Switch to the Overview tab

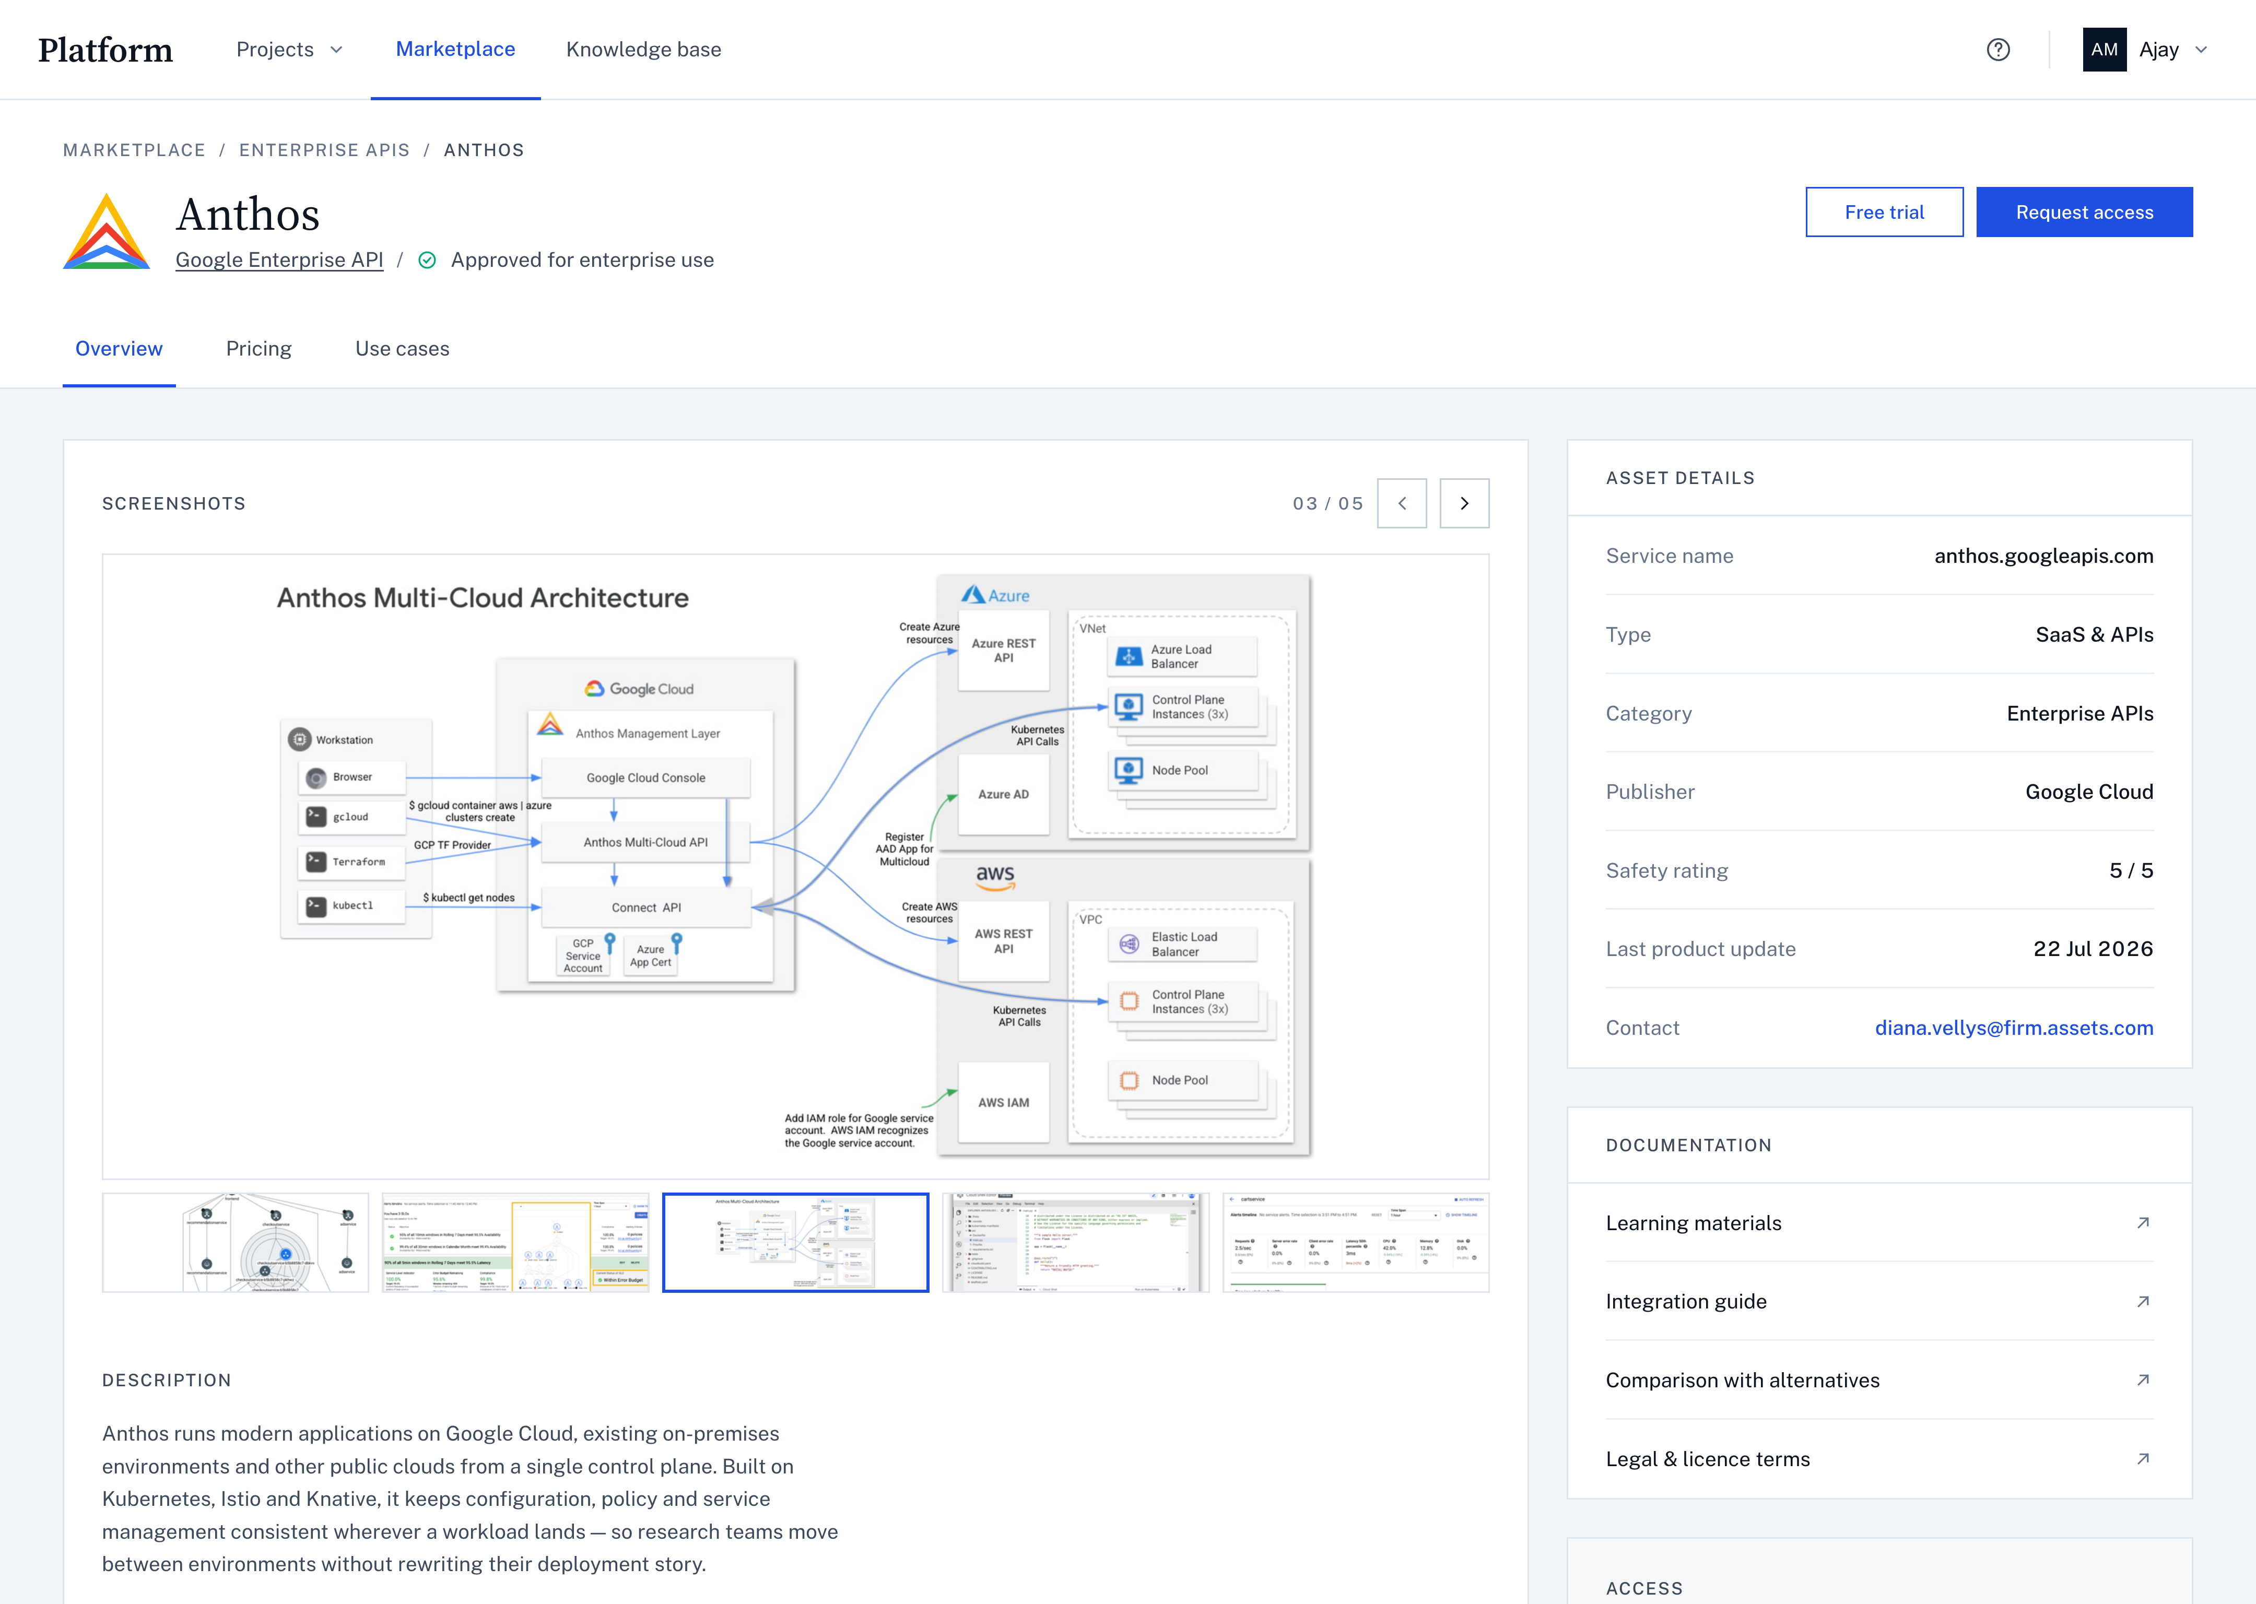[119, 349]
